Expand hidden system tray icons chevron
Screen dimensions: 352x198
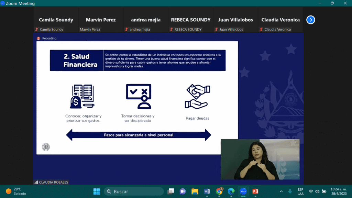(281, 191)
